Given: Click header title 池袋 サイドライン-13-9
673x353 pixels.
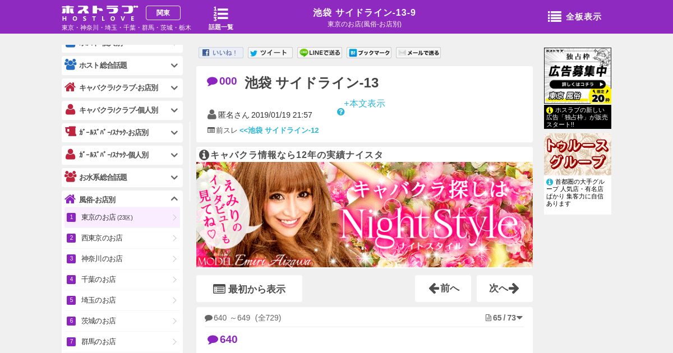Looking at the screenshot, I should pyautogui.click(x=365, y=12).
